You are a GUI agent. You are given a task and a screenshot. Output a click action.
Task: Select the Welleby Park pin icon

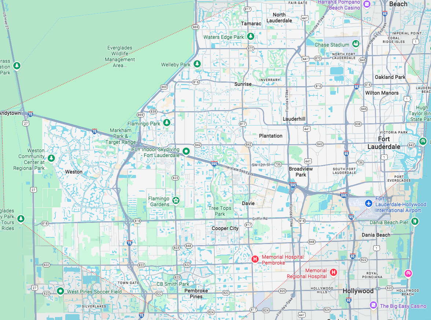tap(197, 64)
